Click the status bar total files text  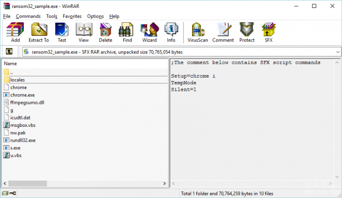[x=227, y=193]
